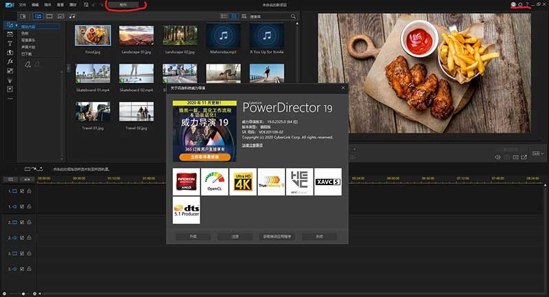This screenshot has height=297, width=549.
Task: Show more rooms via the three-dots icon
Action: pyautogui.click(x=10, y=98)
